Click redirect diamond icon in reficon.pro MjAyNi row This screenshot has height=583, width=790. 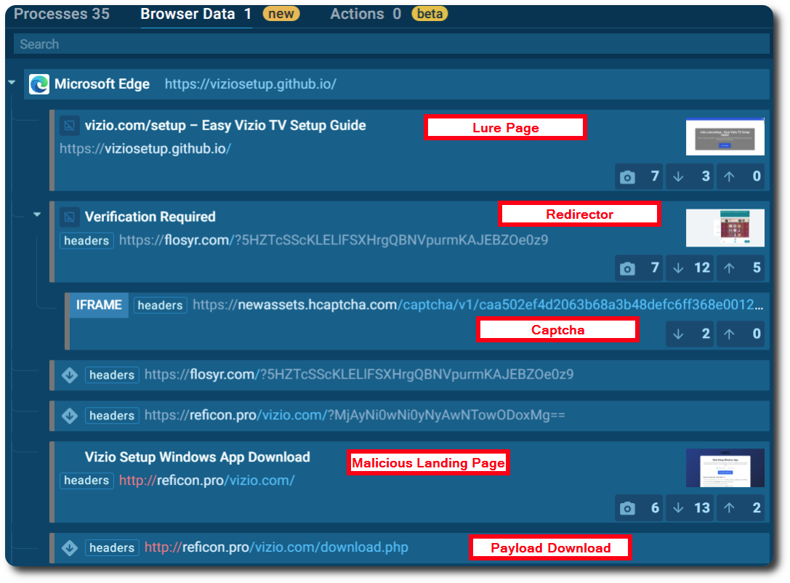tap(70, 416)
